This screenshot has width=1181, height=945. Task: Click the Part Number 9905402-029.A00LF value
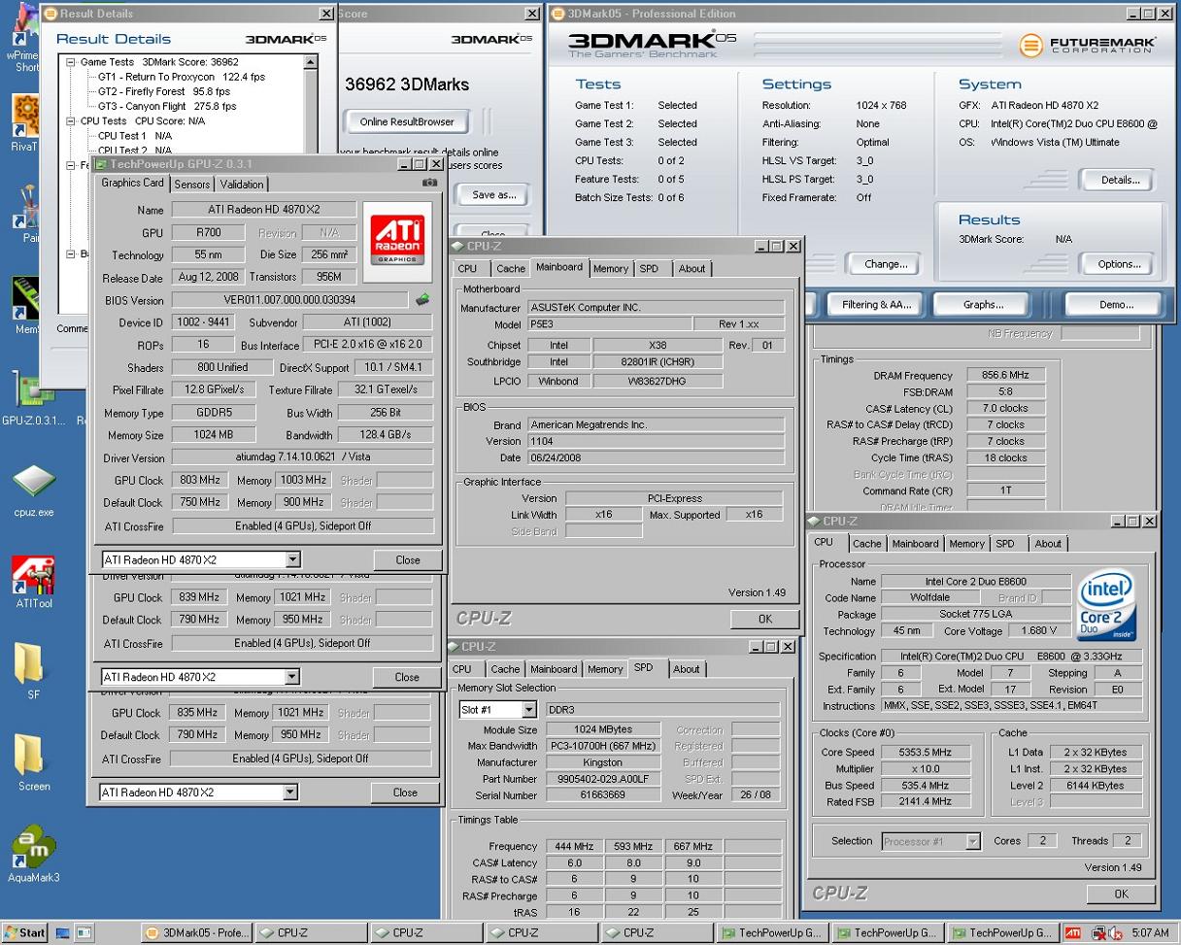(602, 779)
